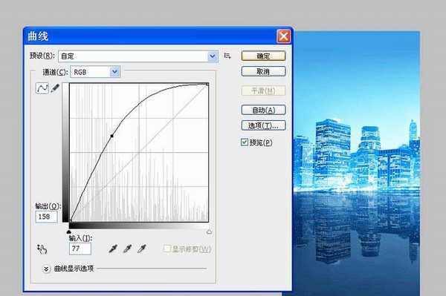The height and width of the screenshot is (296, 446).
Task: Expand Curve Display Options (曲线显示选项)
Action: click(46, 269)
